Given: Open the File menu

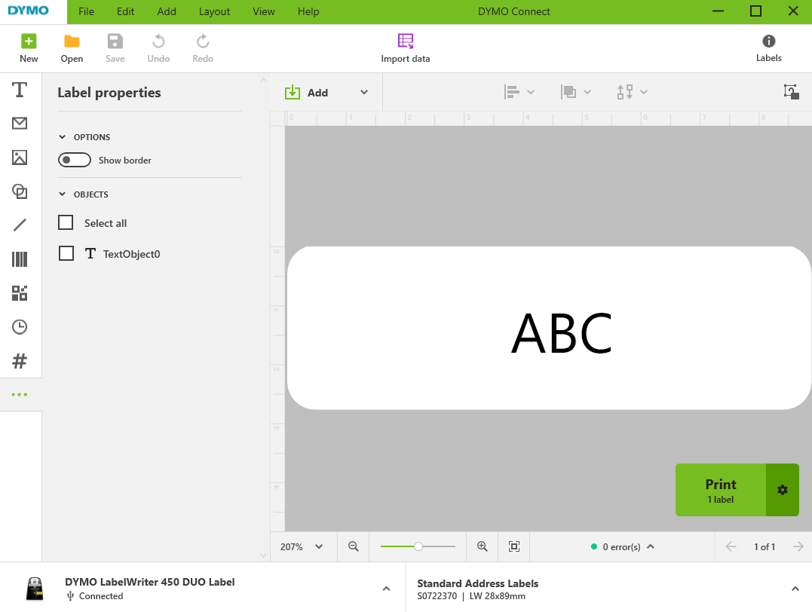Looking at the screenshot, I should coord(87,11).
